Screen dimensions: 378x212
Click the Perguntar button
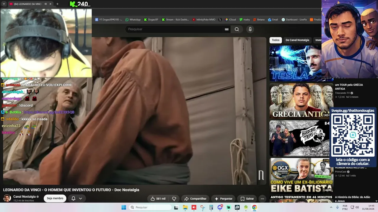224,199
